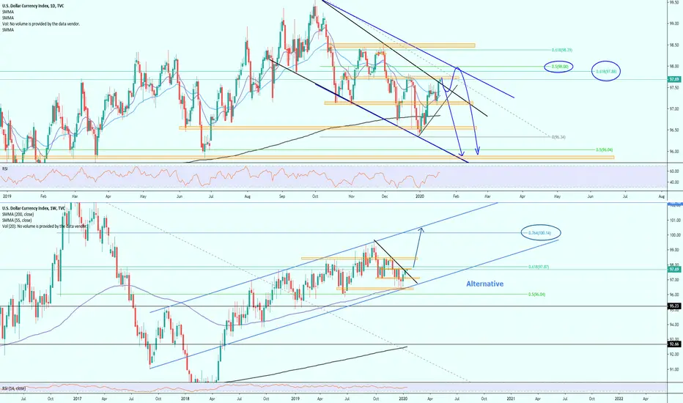Click the 0.618(98.29) Fibonacci level label

562,50
